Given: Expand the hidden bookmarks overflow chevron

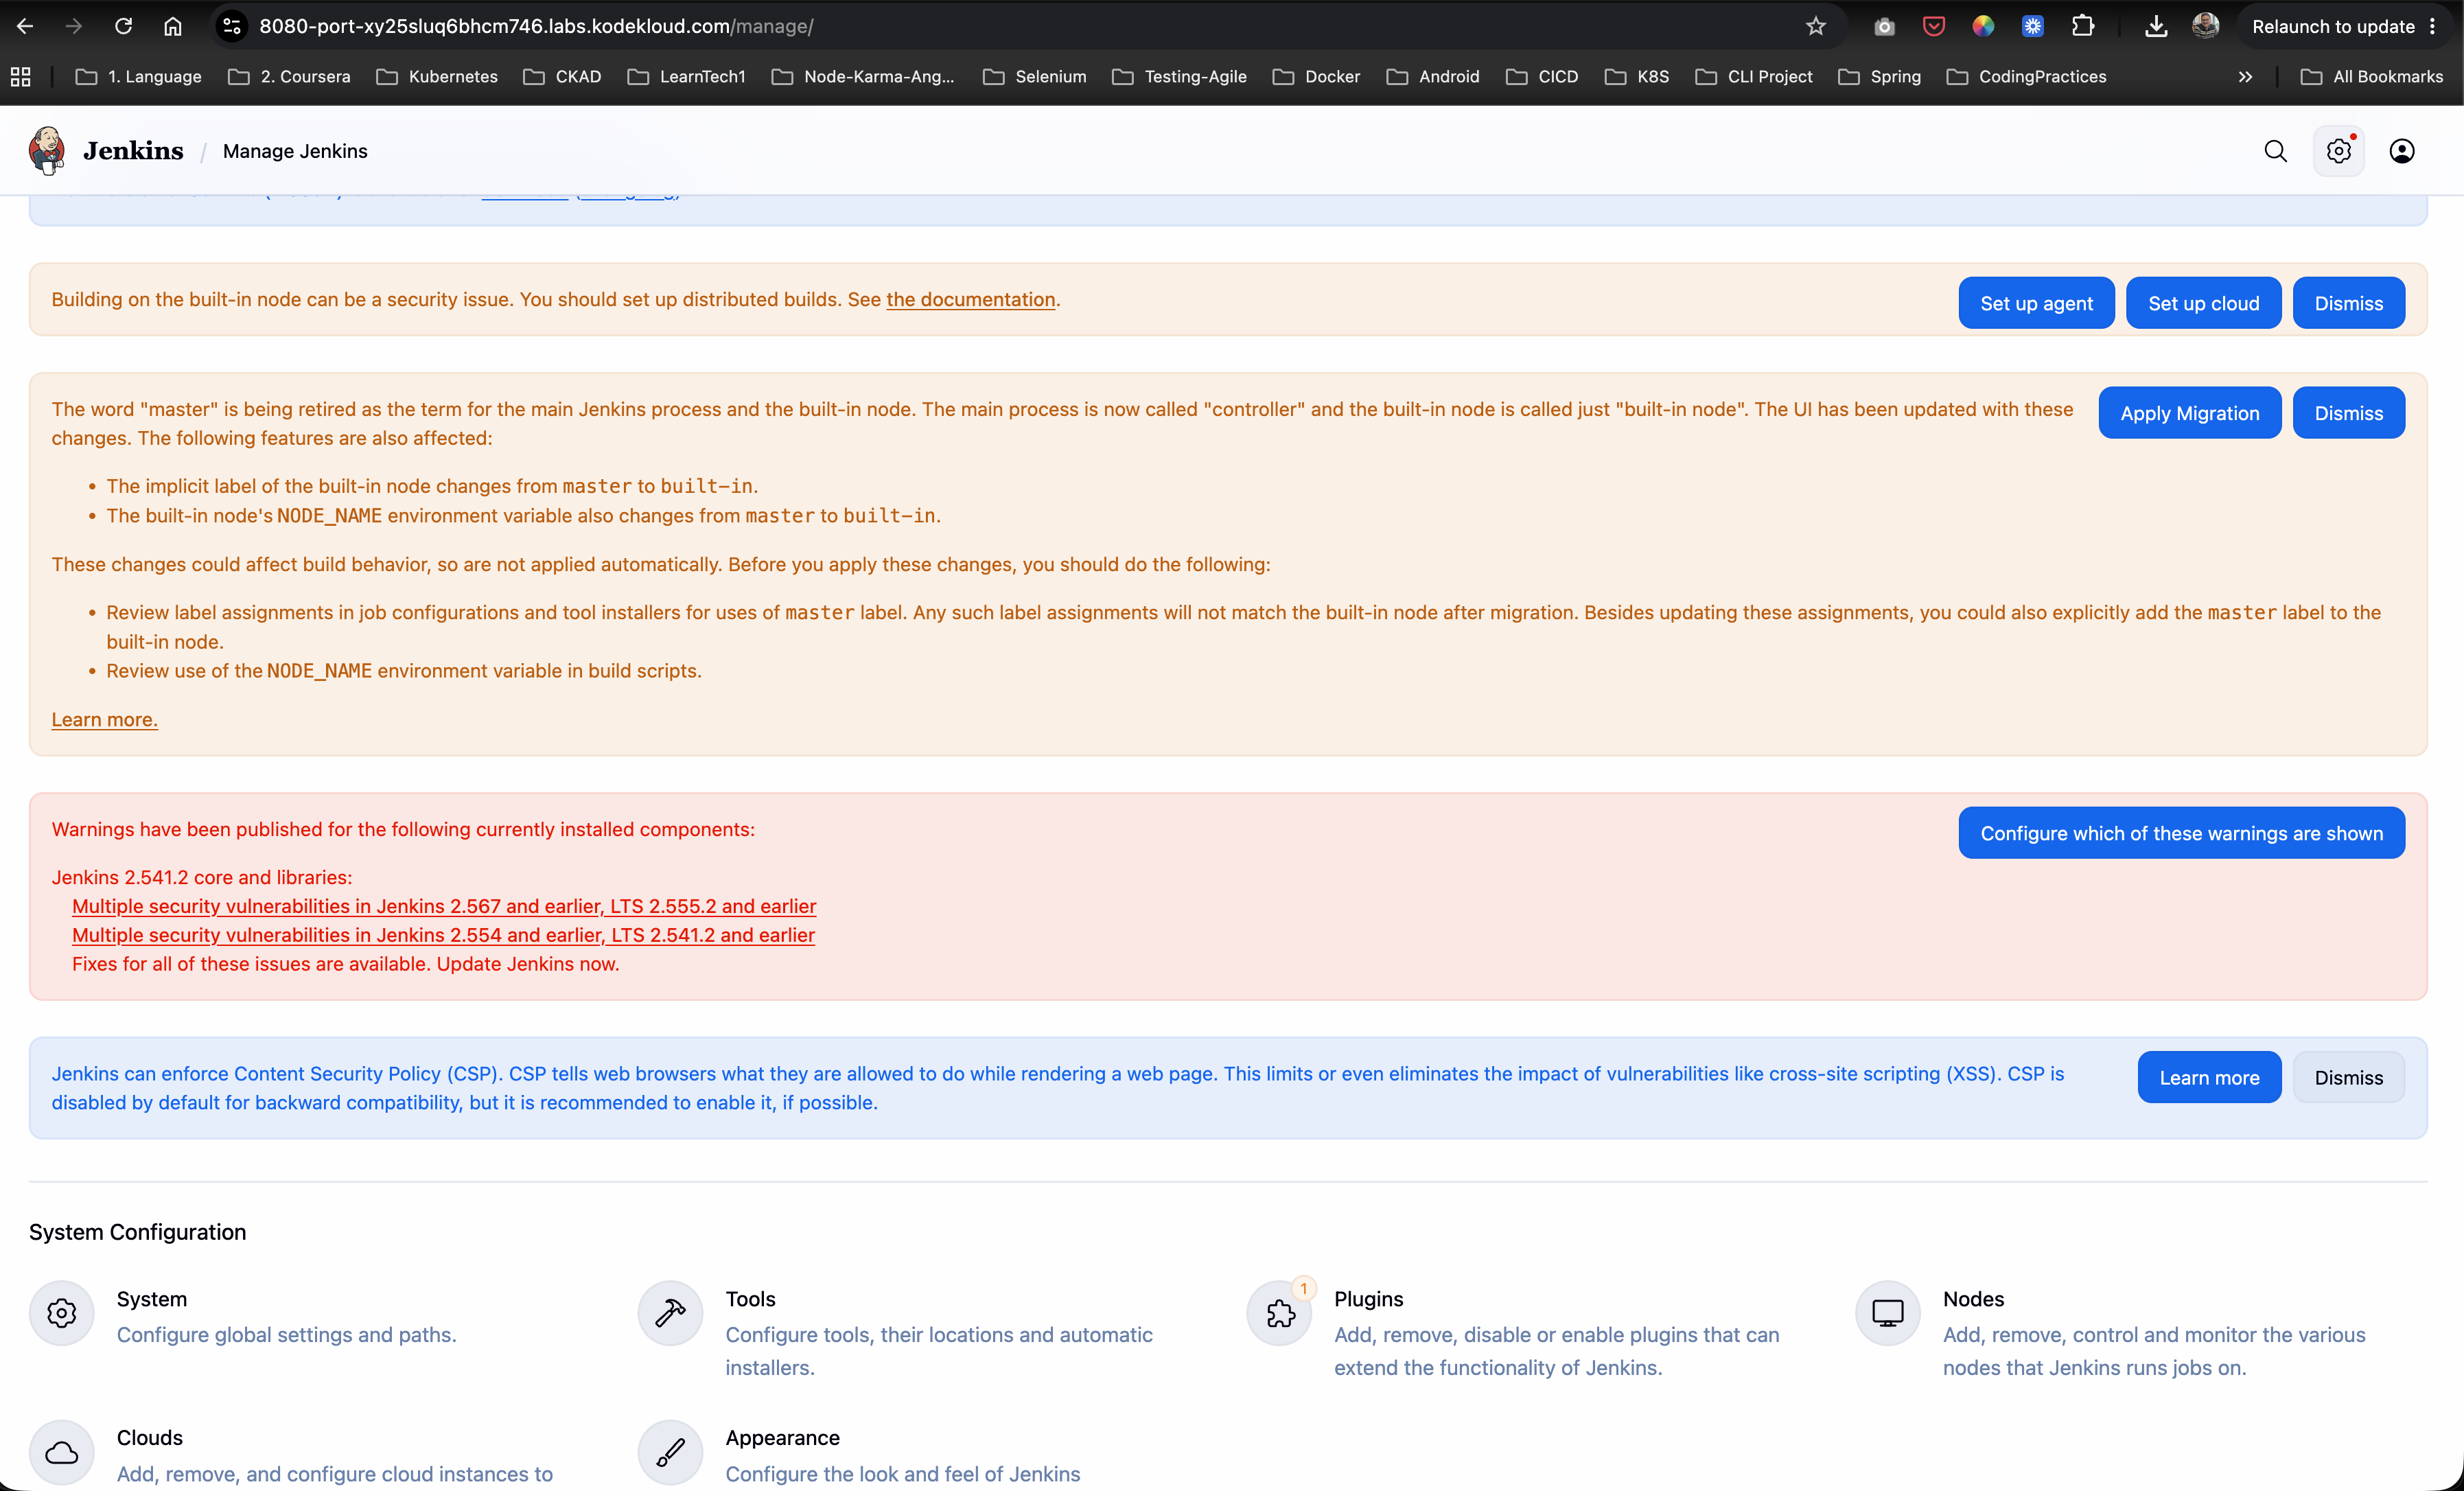Looking at the screenshot, I should tap(2245, 76).
